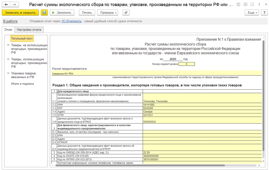This screenshot has height=170, width=269.
Task: Click organization name cell "Тихонова, Тихонова"
Action: 202,98
